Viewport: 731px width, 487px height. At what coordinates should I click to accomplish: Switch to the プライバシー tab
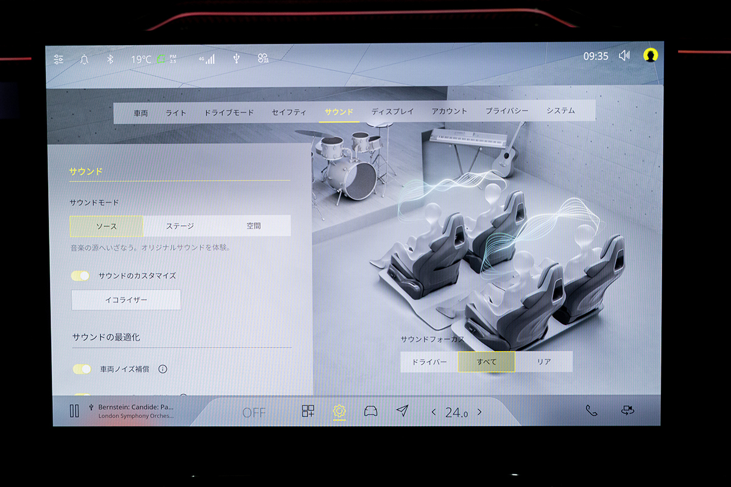[x=507, y=111]
